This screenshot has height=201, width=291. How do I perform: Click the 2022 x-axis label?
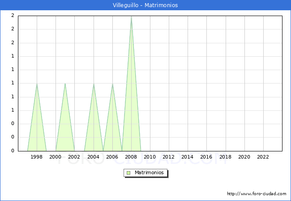point(263,157)
